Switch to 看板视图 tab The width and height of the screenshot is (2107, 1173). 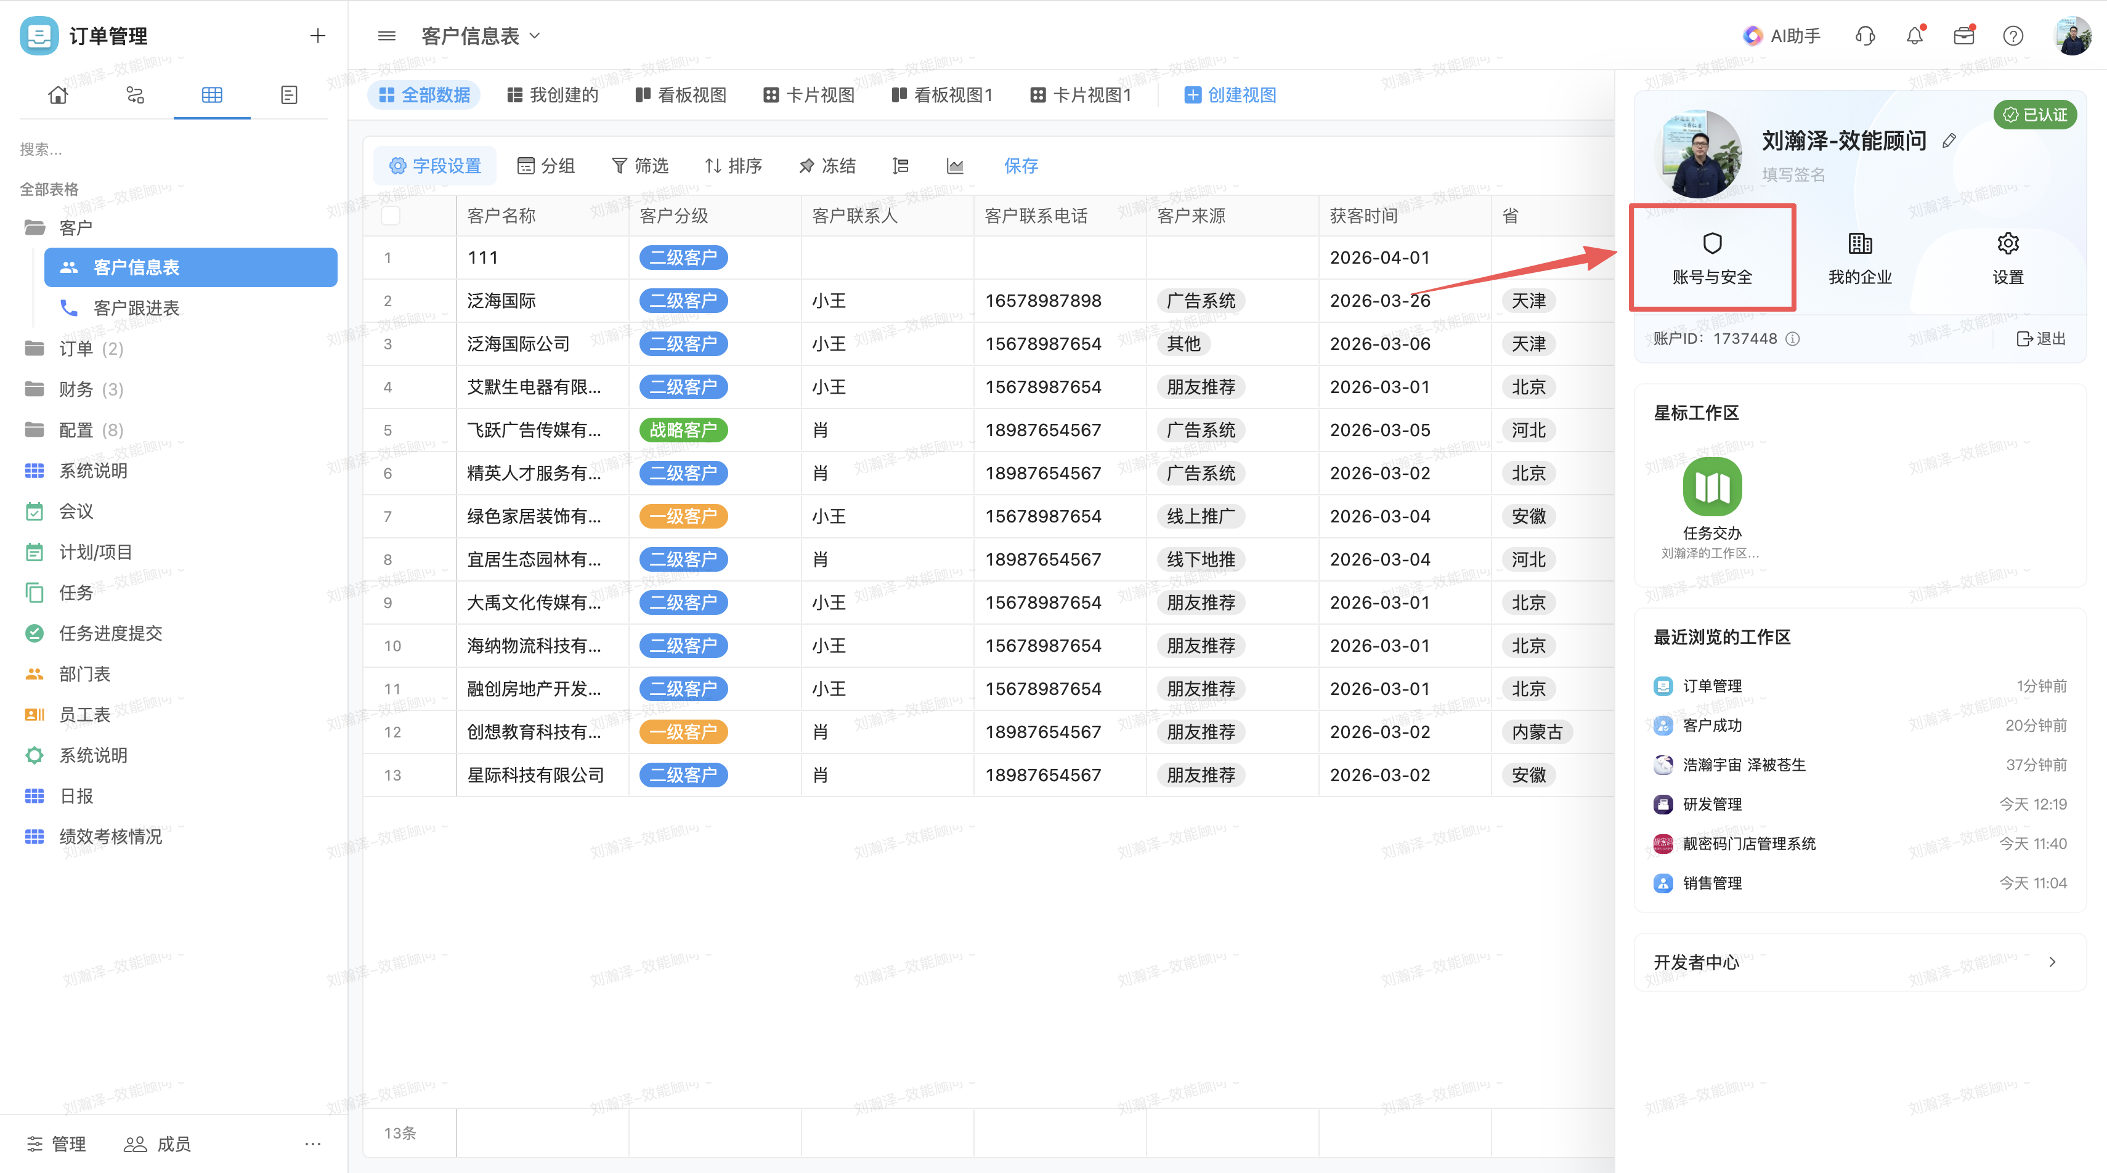[x=681, y=95]
